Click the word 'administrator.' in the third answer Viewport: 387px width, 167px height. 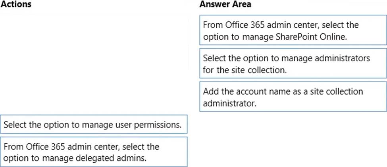[229, 103]
